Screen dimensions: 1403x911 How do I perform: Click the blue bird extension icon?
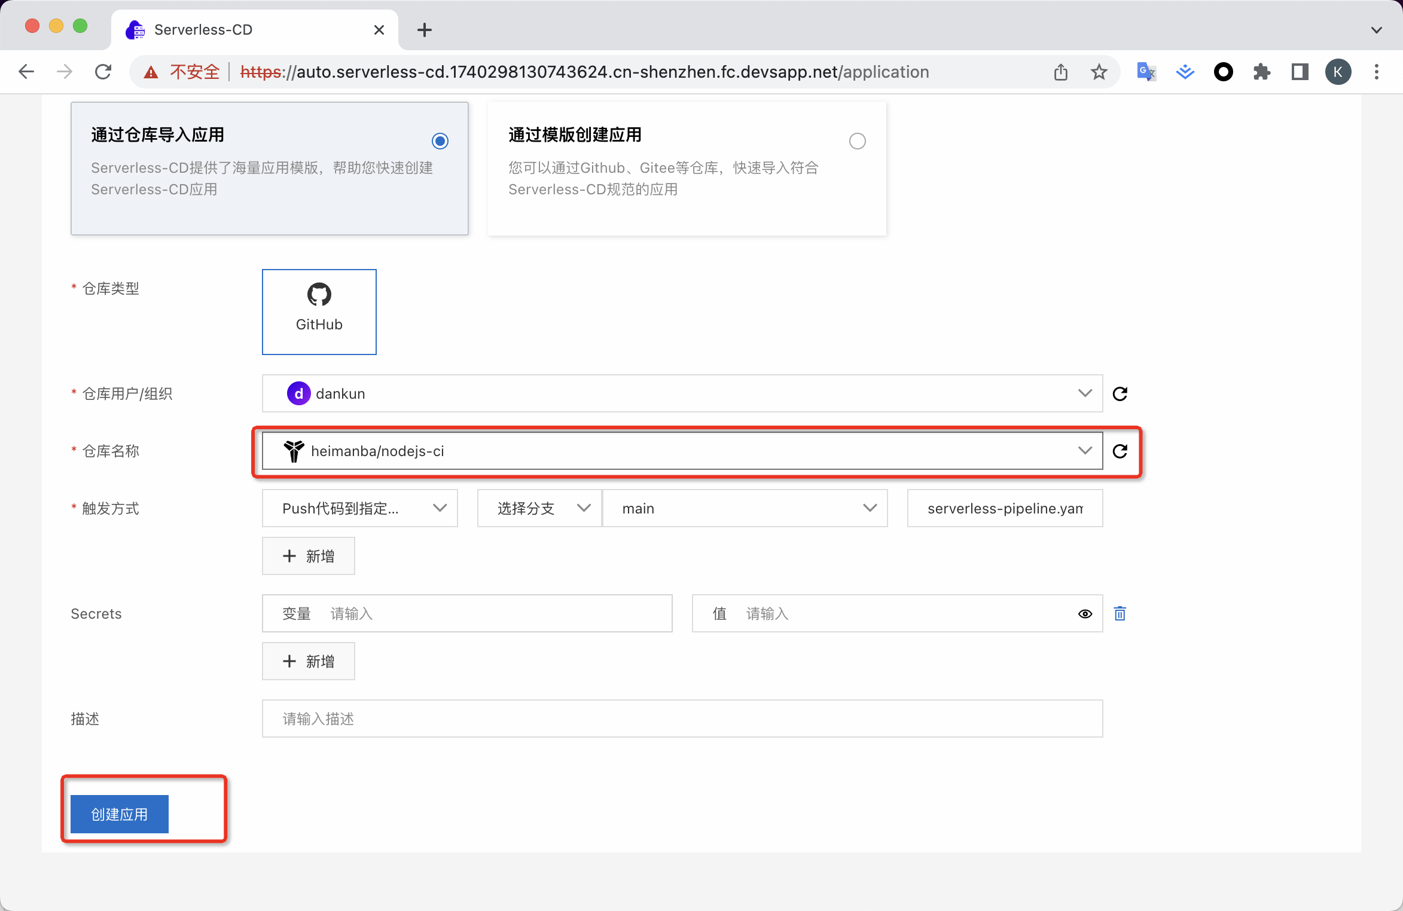click(x=1185, y=72)
